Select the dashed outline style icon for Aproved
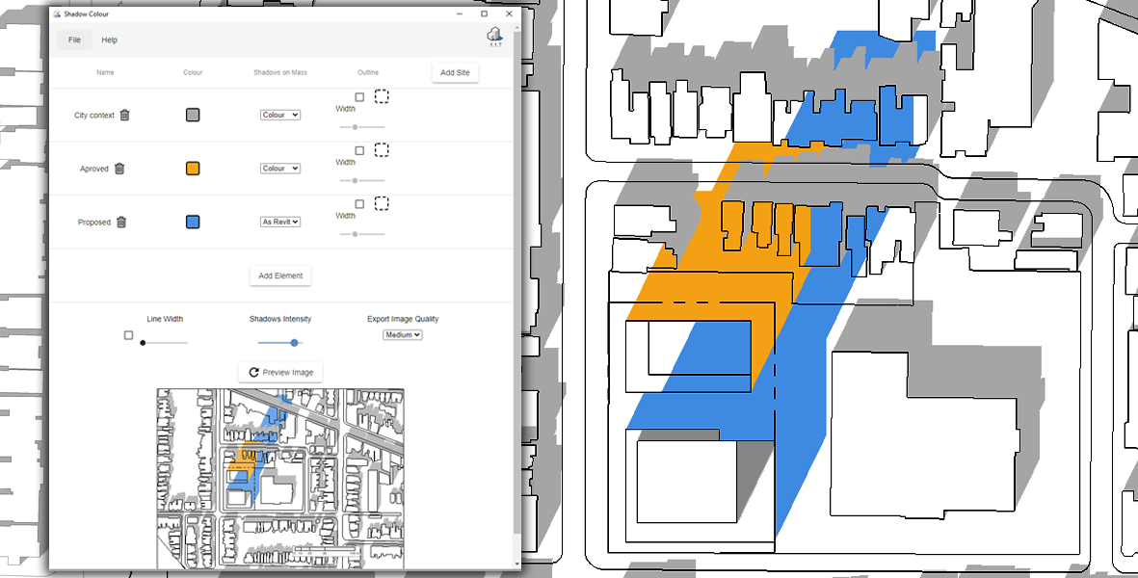The image size is (1138, 578). tap(382, 150)
